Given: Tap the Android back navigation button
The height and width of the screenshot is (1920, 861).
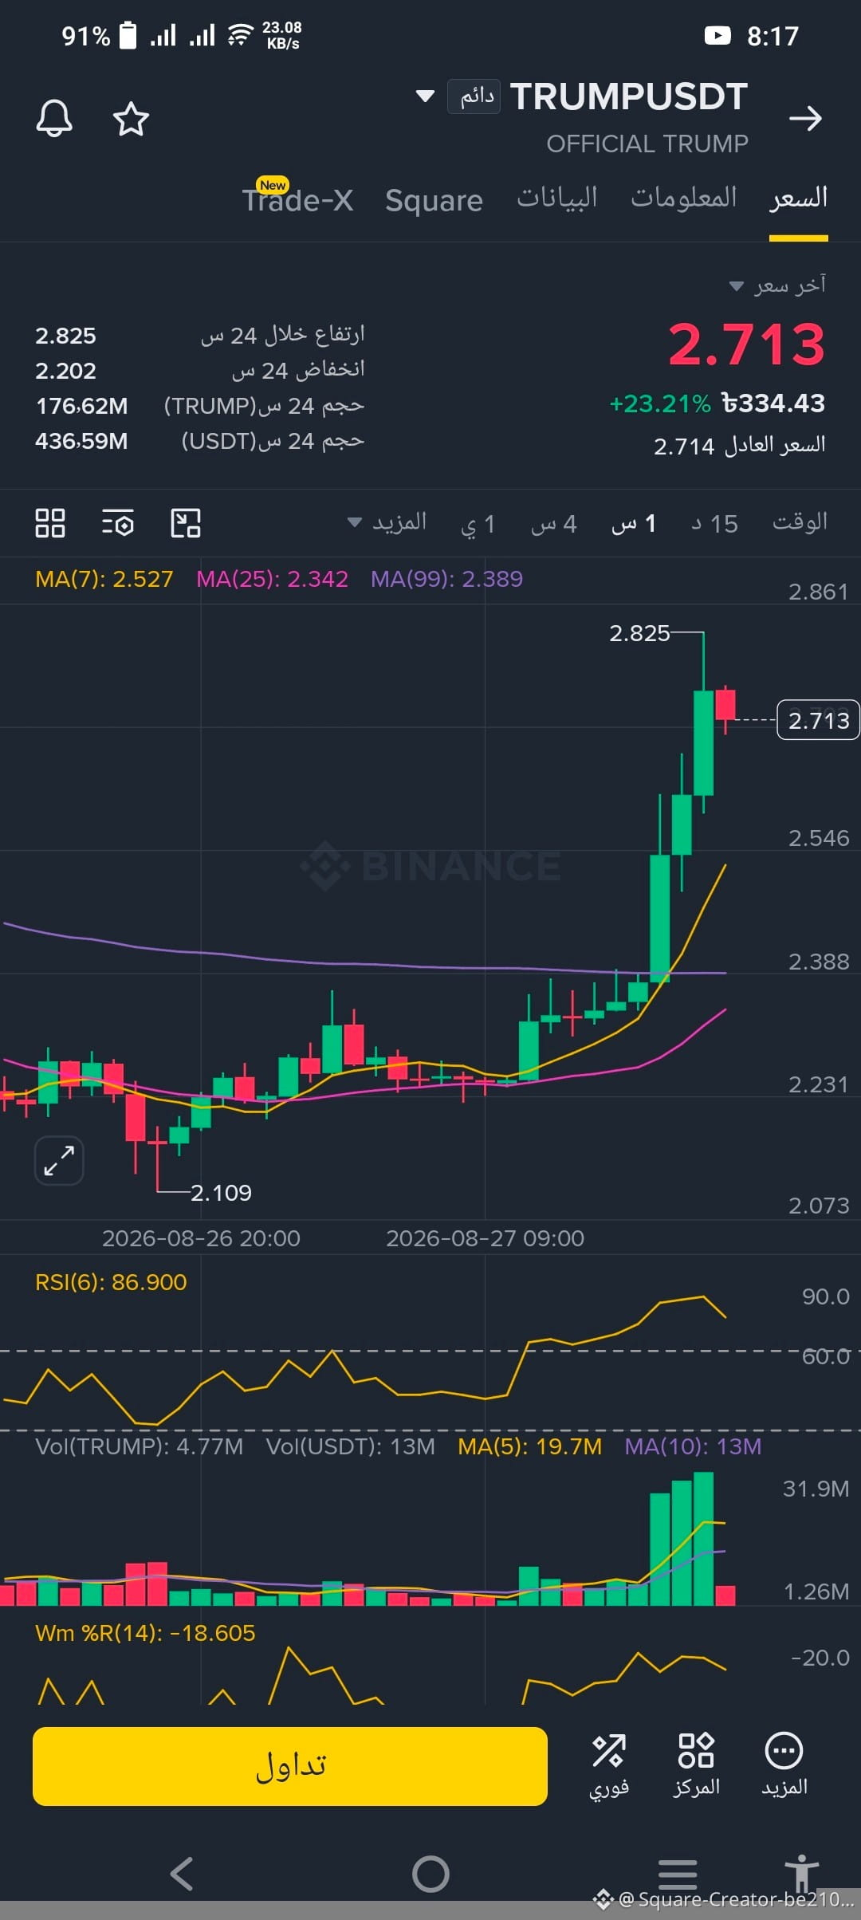Looking at the screenshot, I should click(x=183, y=1874).
